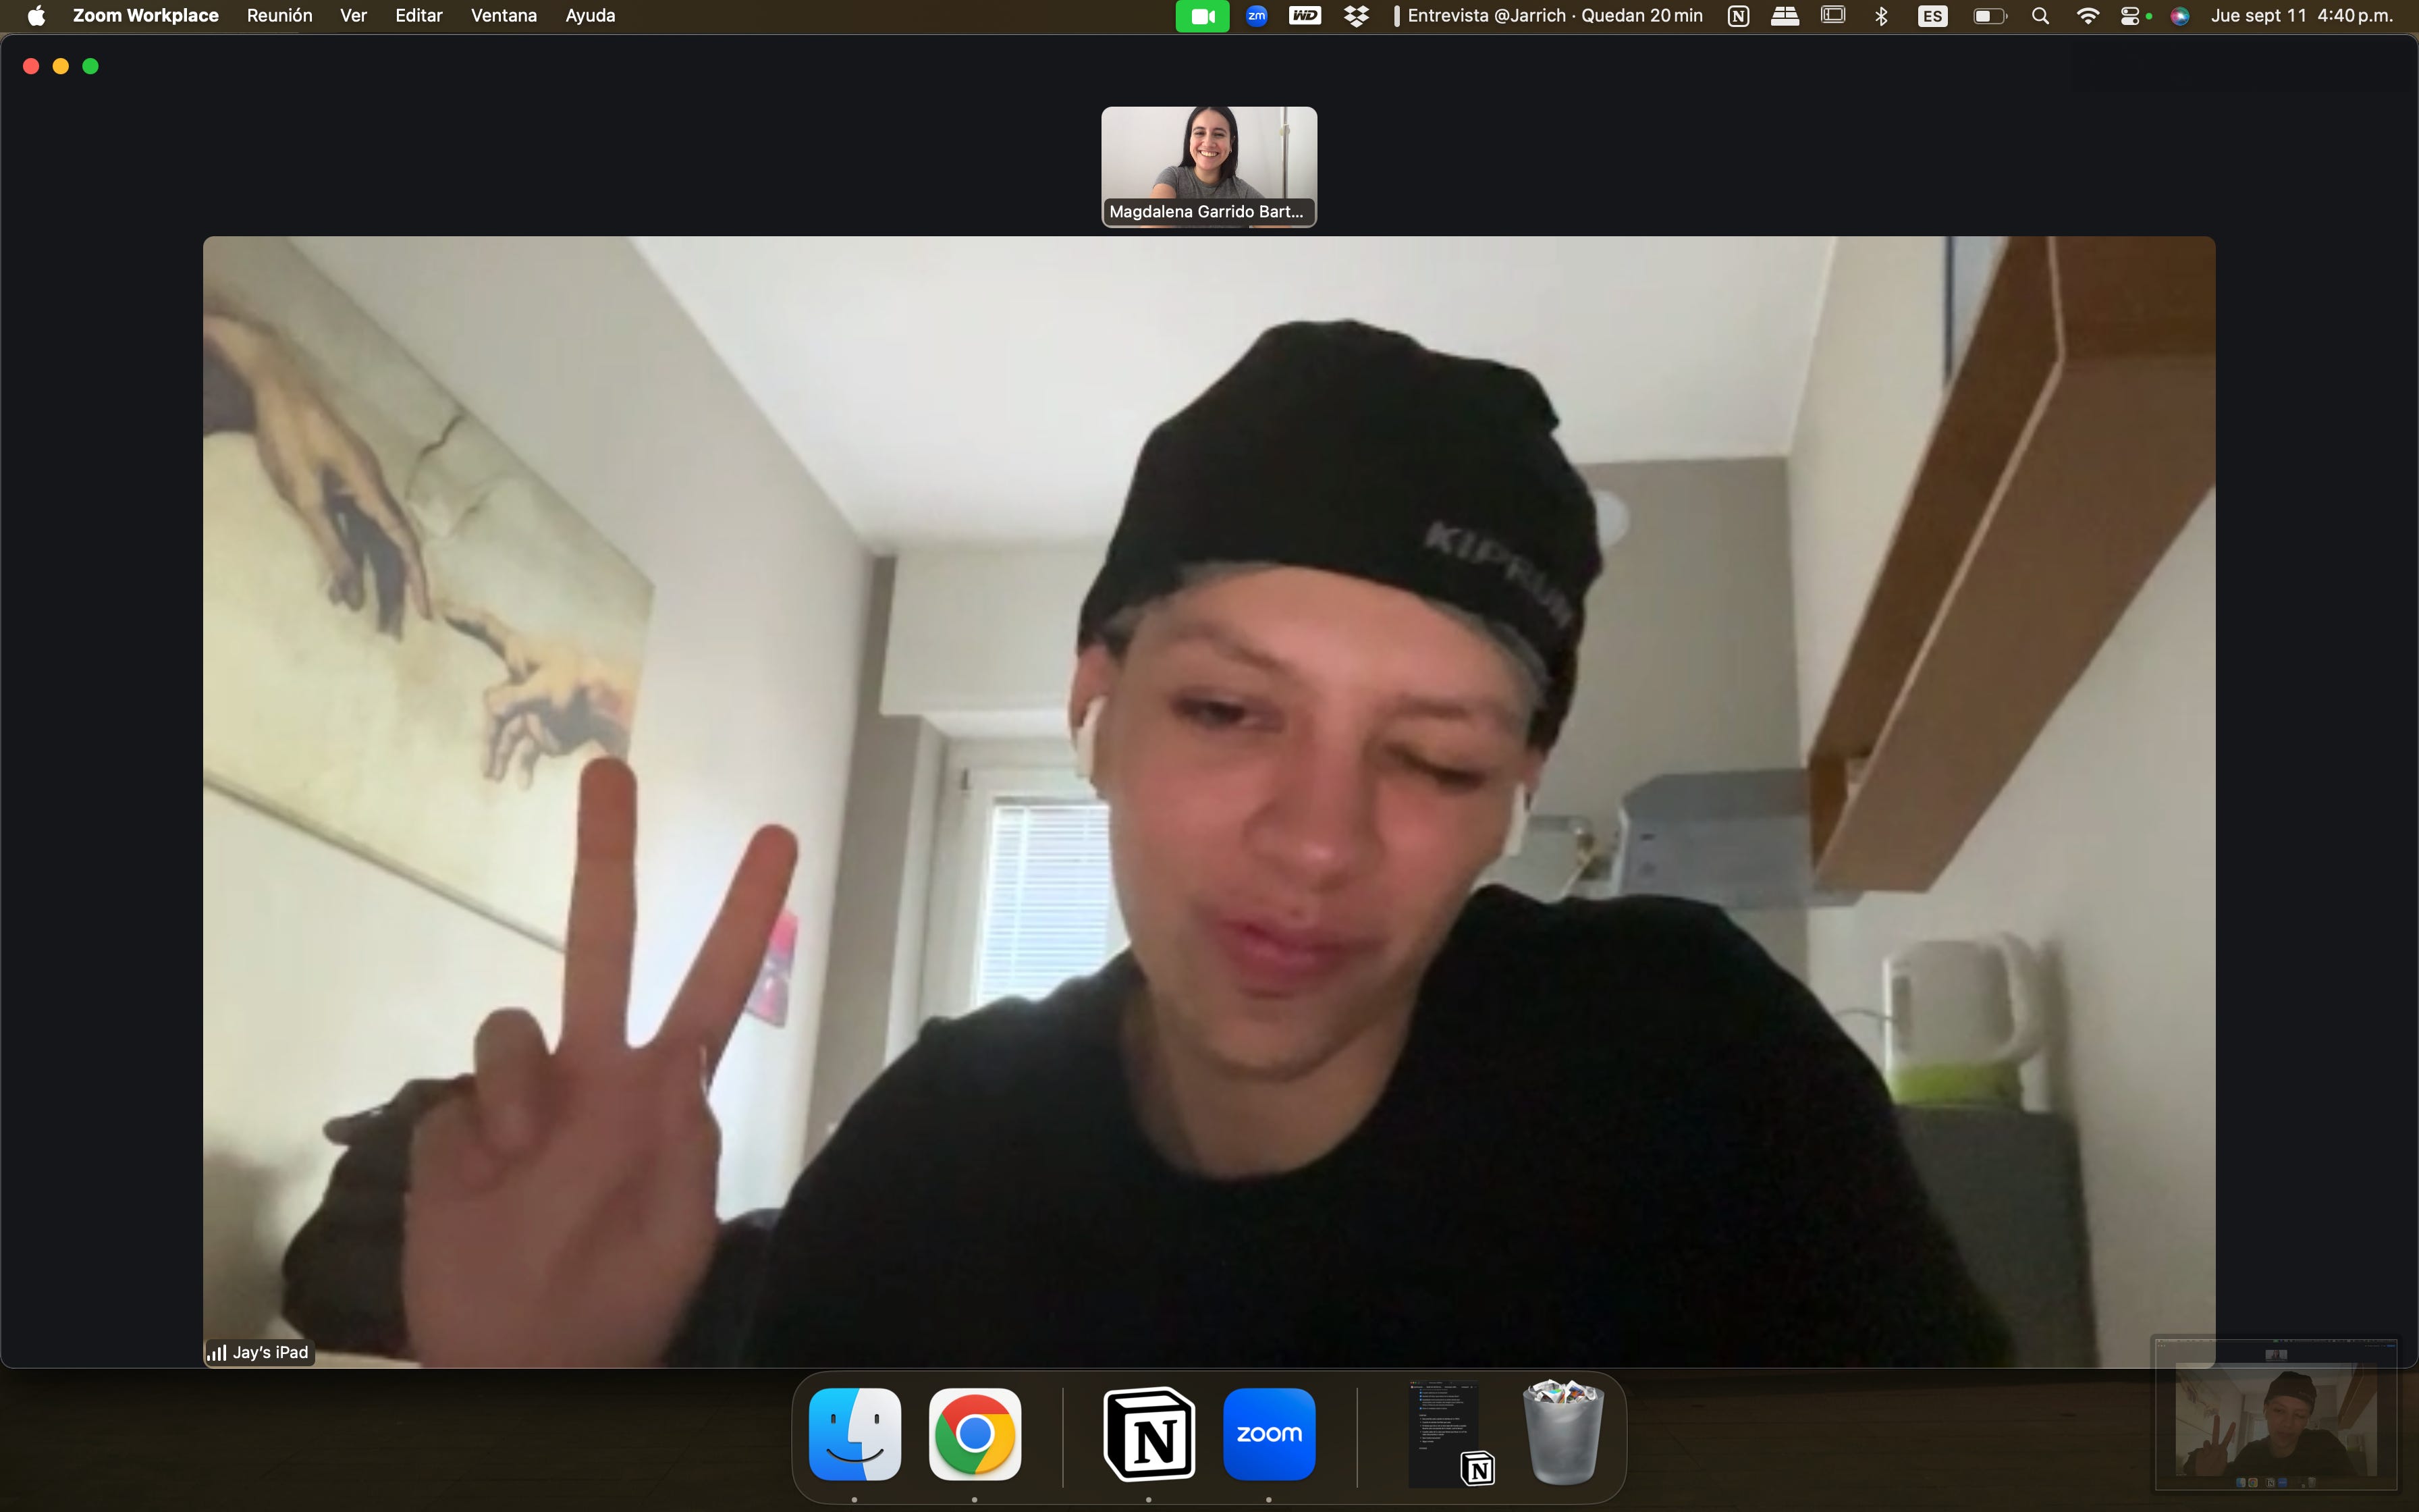
Task: Open the Notion menu bar icon
Action: click(1737, 16)
